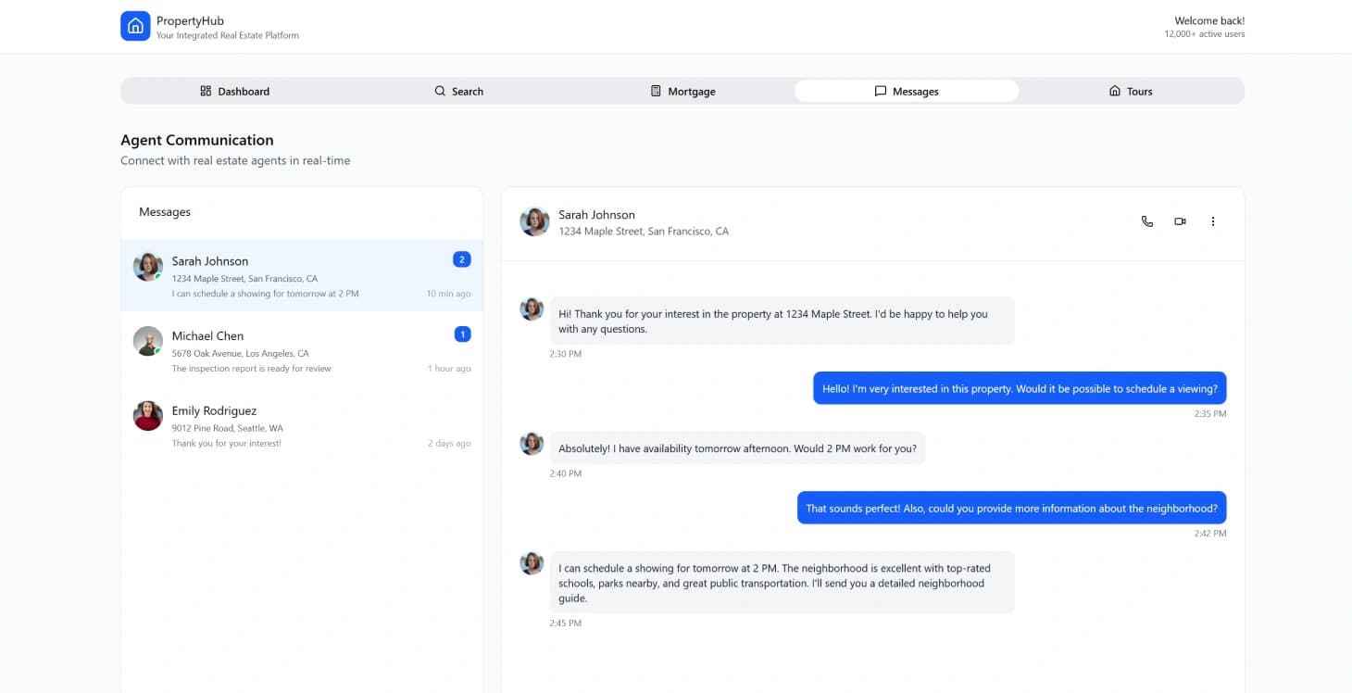
Task: Open Emily Rodriguez's conversation
Action: 301,425
